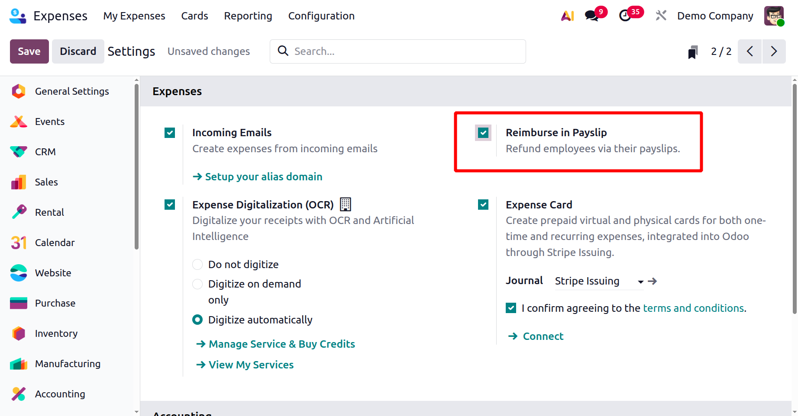Open the Configuration menu
This screenshot has height=416, width=798.
click(321, 16)
